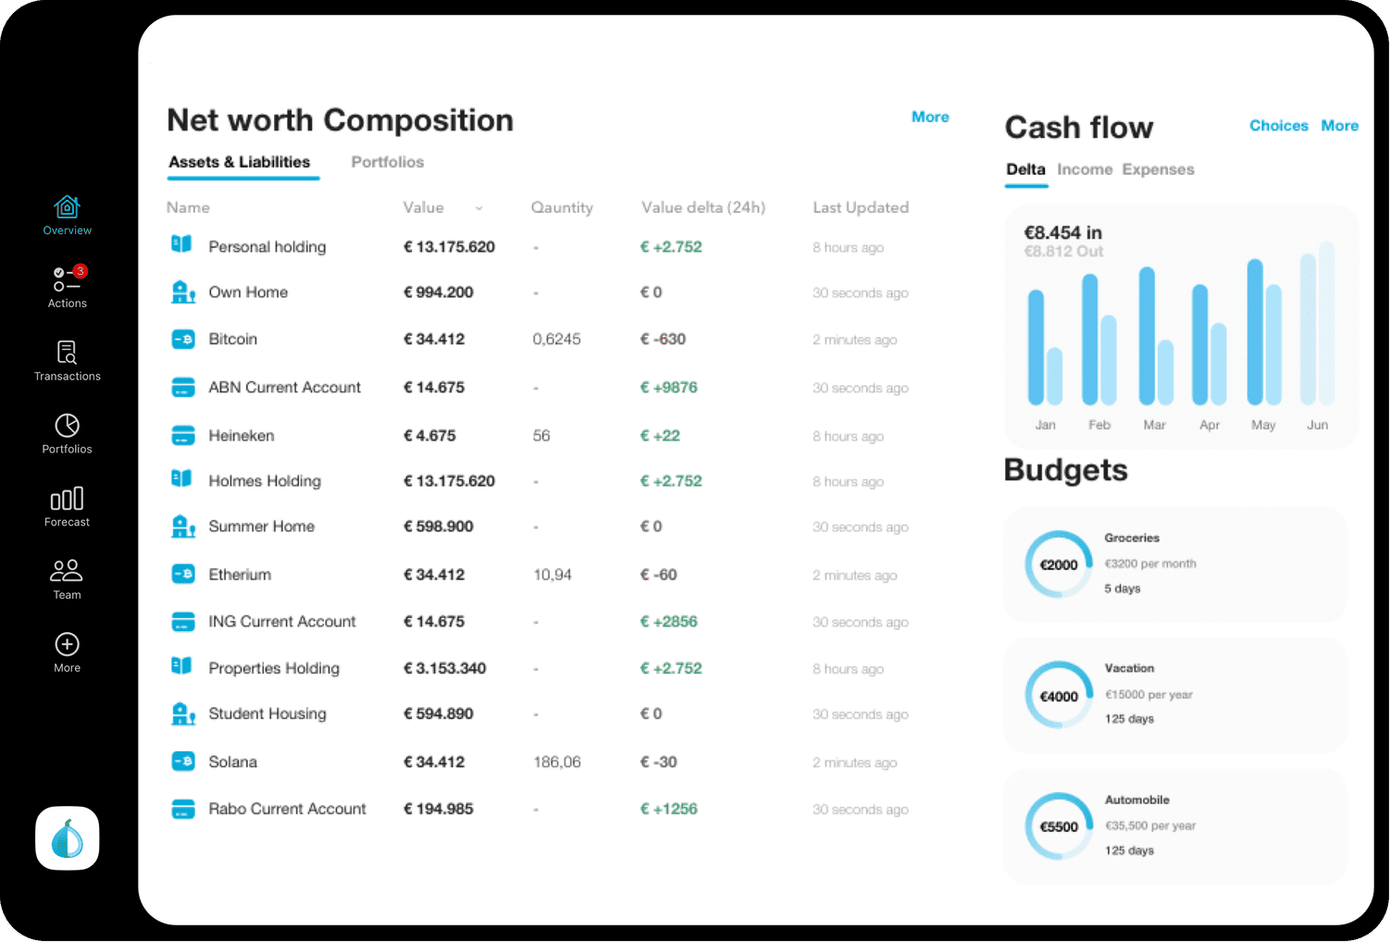Click More link beside Net worth Composition
Image resolution: width=1390 pixels, height=942 pixels.
(930, 117)
